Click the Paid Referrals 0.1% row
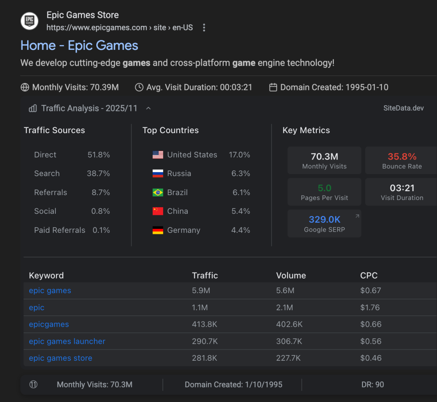 pyautogui.click(x=72, y=230)
